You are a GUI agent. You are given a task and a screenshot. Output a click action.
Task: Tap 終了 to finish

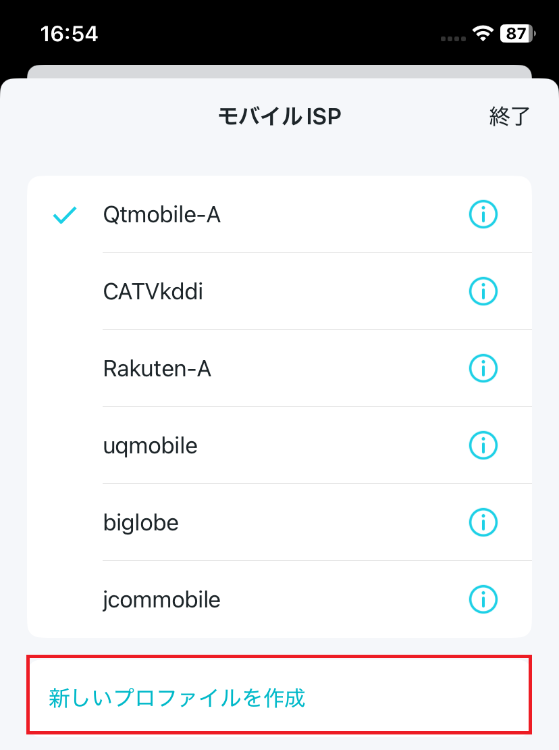pyautogui.click(x=509, y=116)
